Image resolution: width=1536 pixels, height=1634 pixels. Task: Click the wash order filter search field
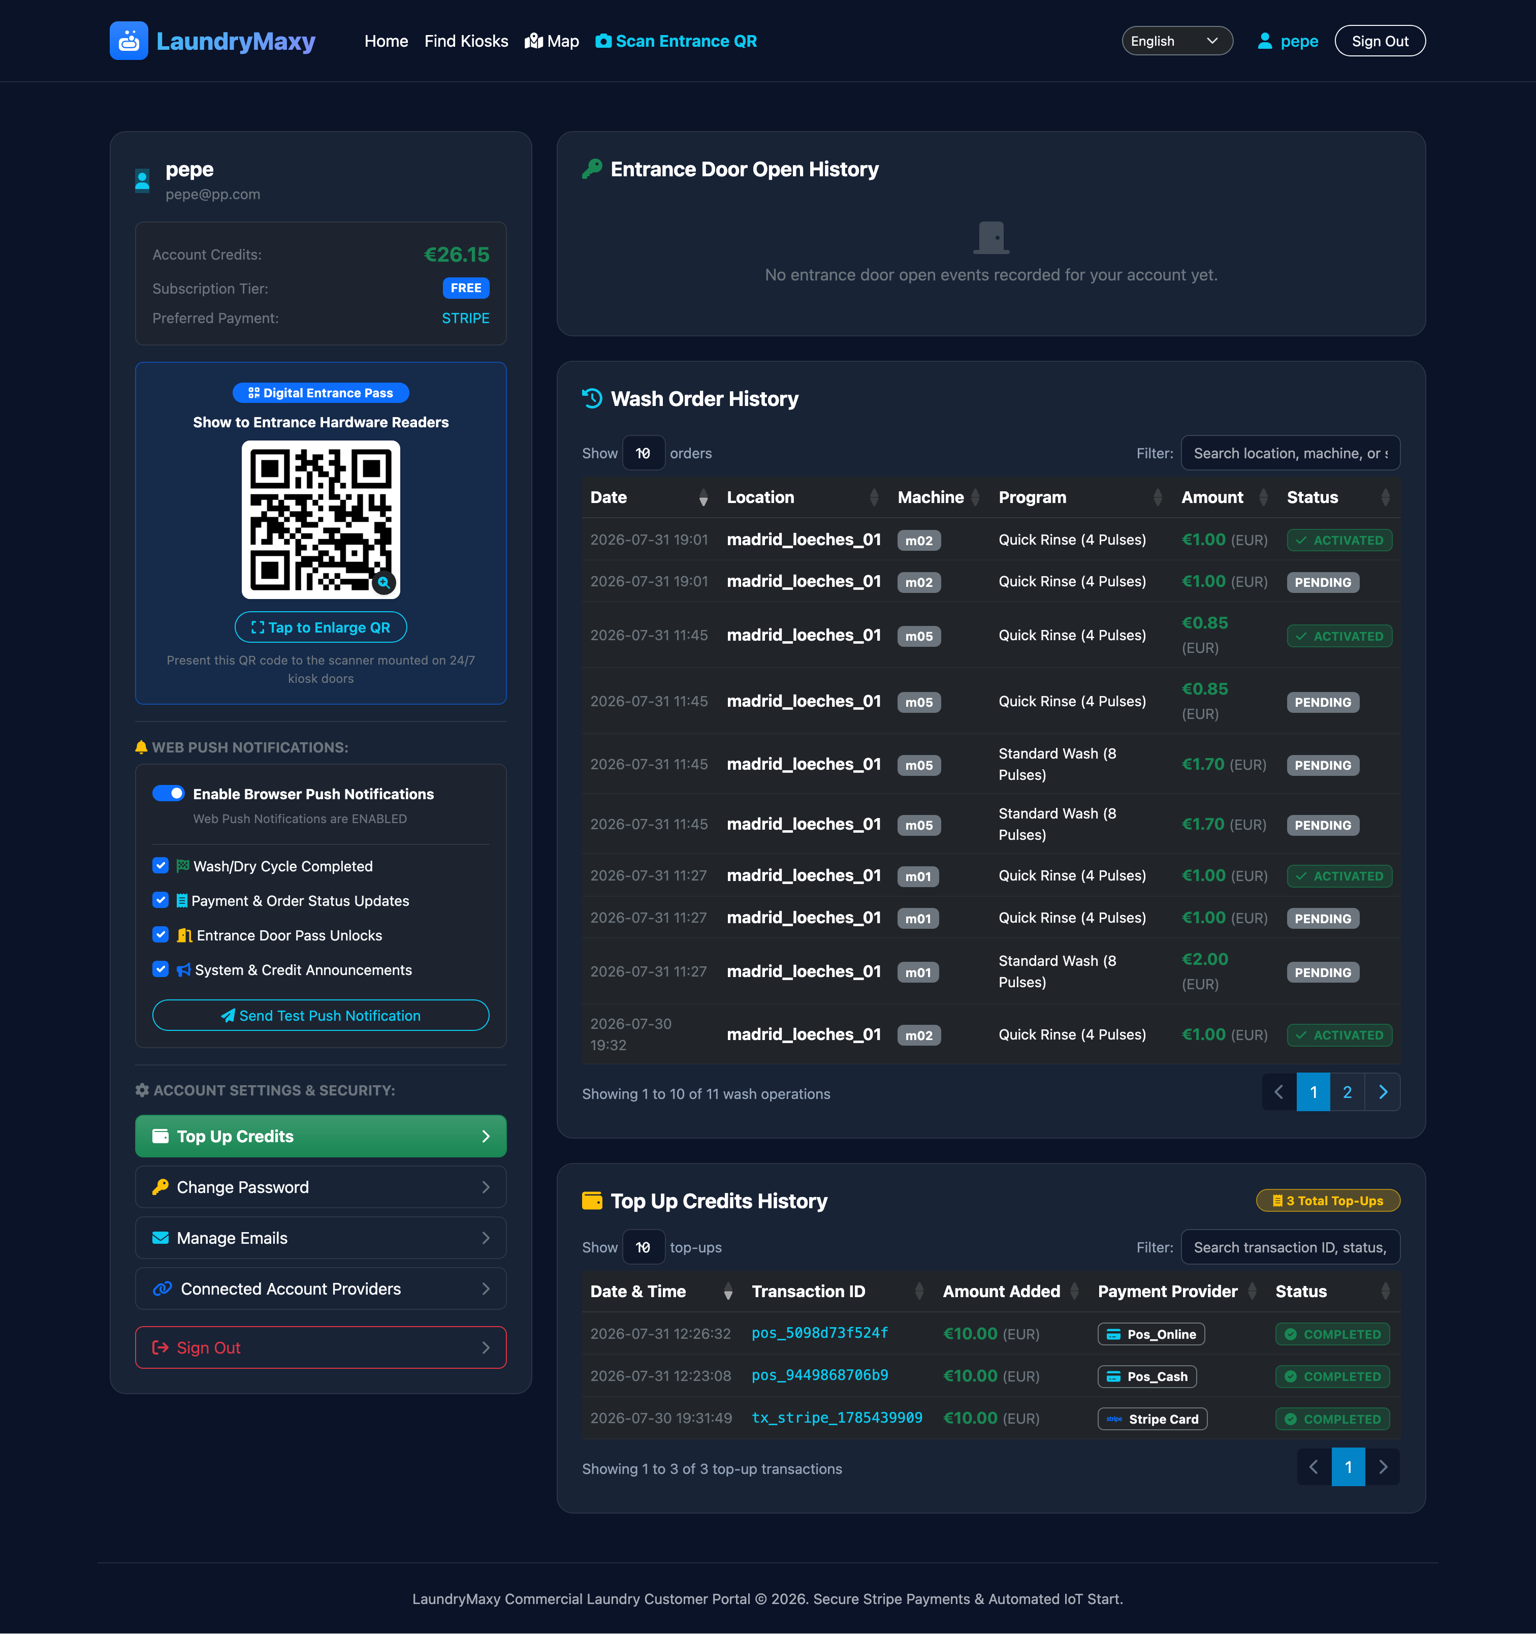point(1290,453)
